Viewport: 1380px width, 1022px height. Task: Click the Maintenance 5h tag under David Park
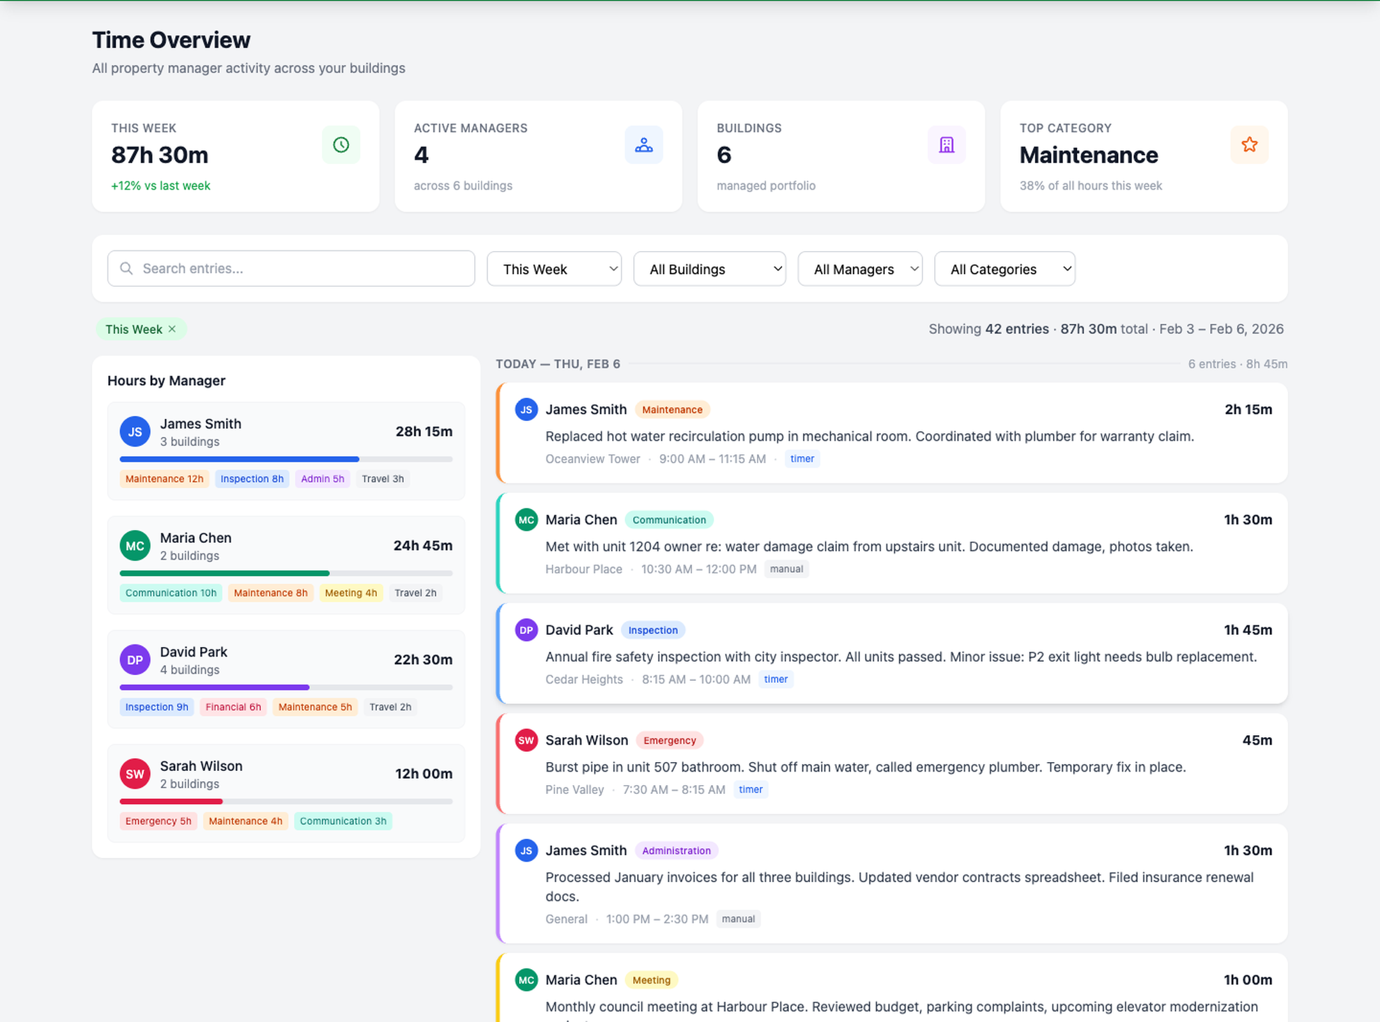[315, 707]
